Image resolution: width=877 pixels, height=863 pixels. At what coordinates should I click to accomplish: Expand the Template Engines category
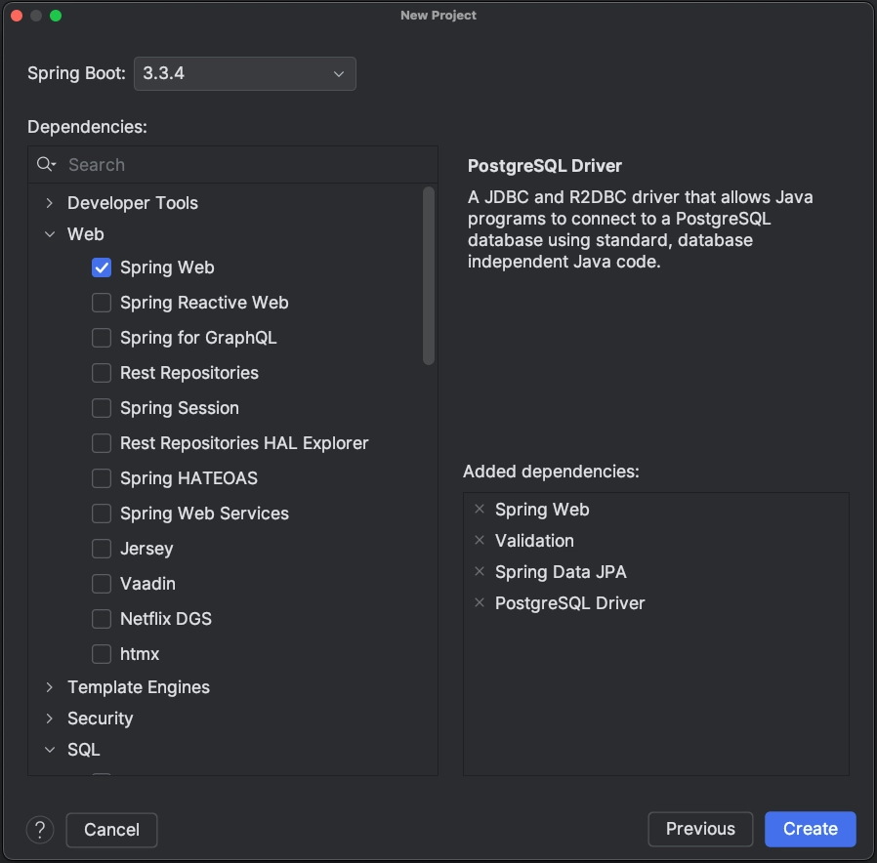click(49, 687)
